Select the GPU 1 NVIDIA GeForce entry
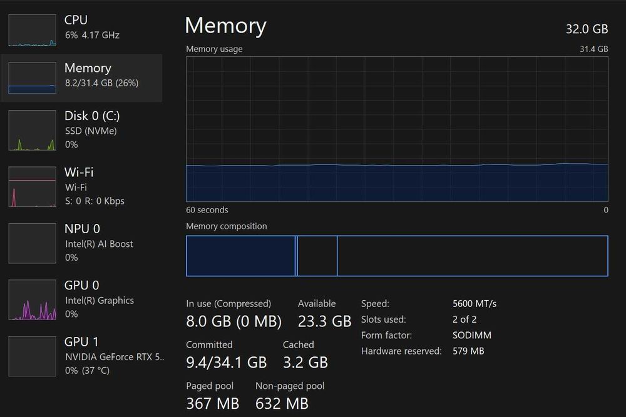The width and height of the screenshot is (626, 417). 114,356
